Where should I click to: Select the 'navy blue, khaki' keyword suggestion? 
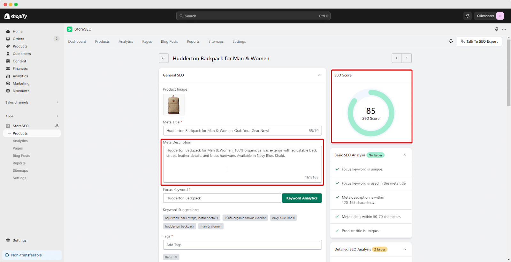[x=283, y=218]
